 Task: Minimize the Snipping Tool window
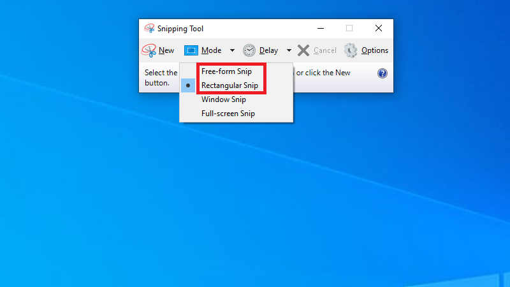319,29
